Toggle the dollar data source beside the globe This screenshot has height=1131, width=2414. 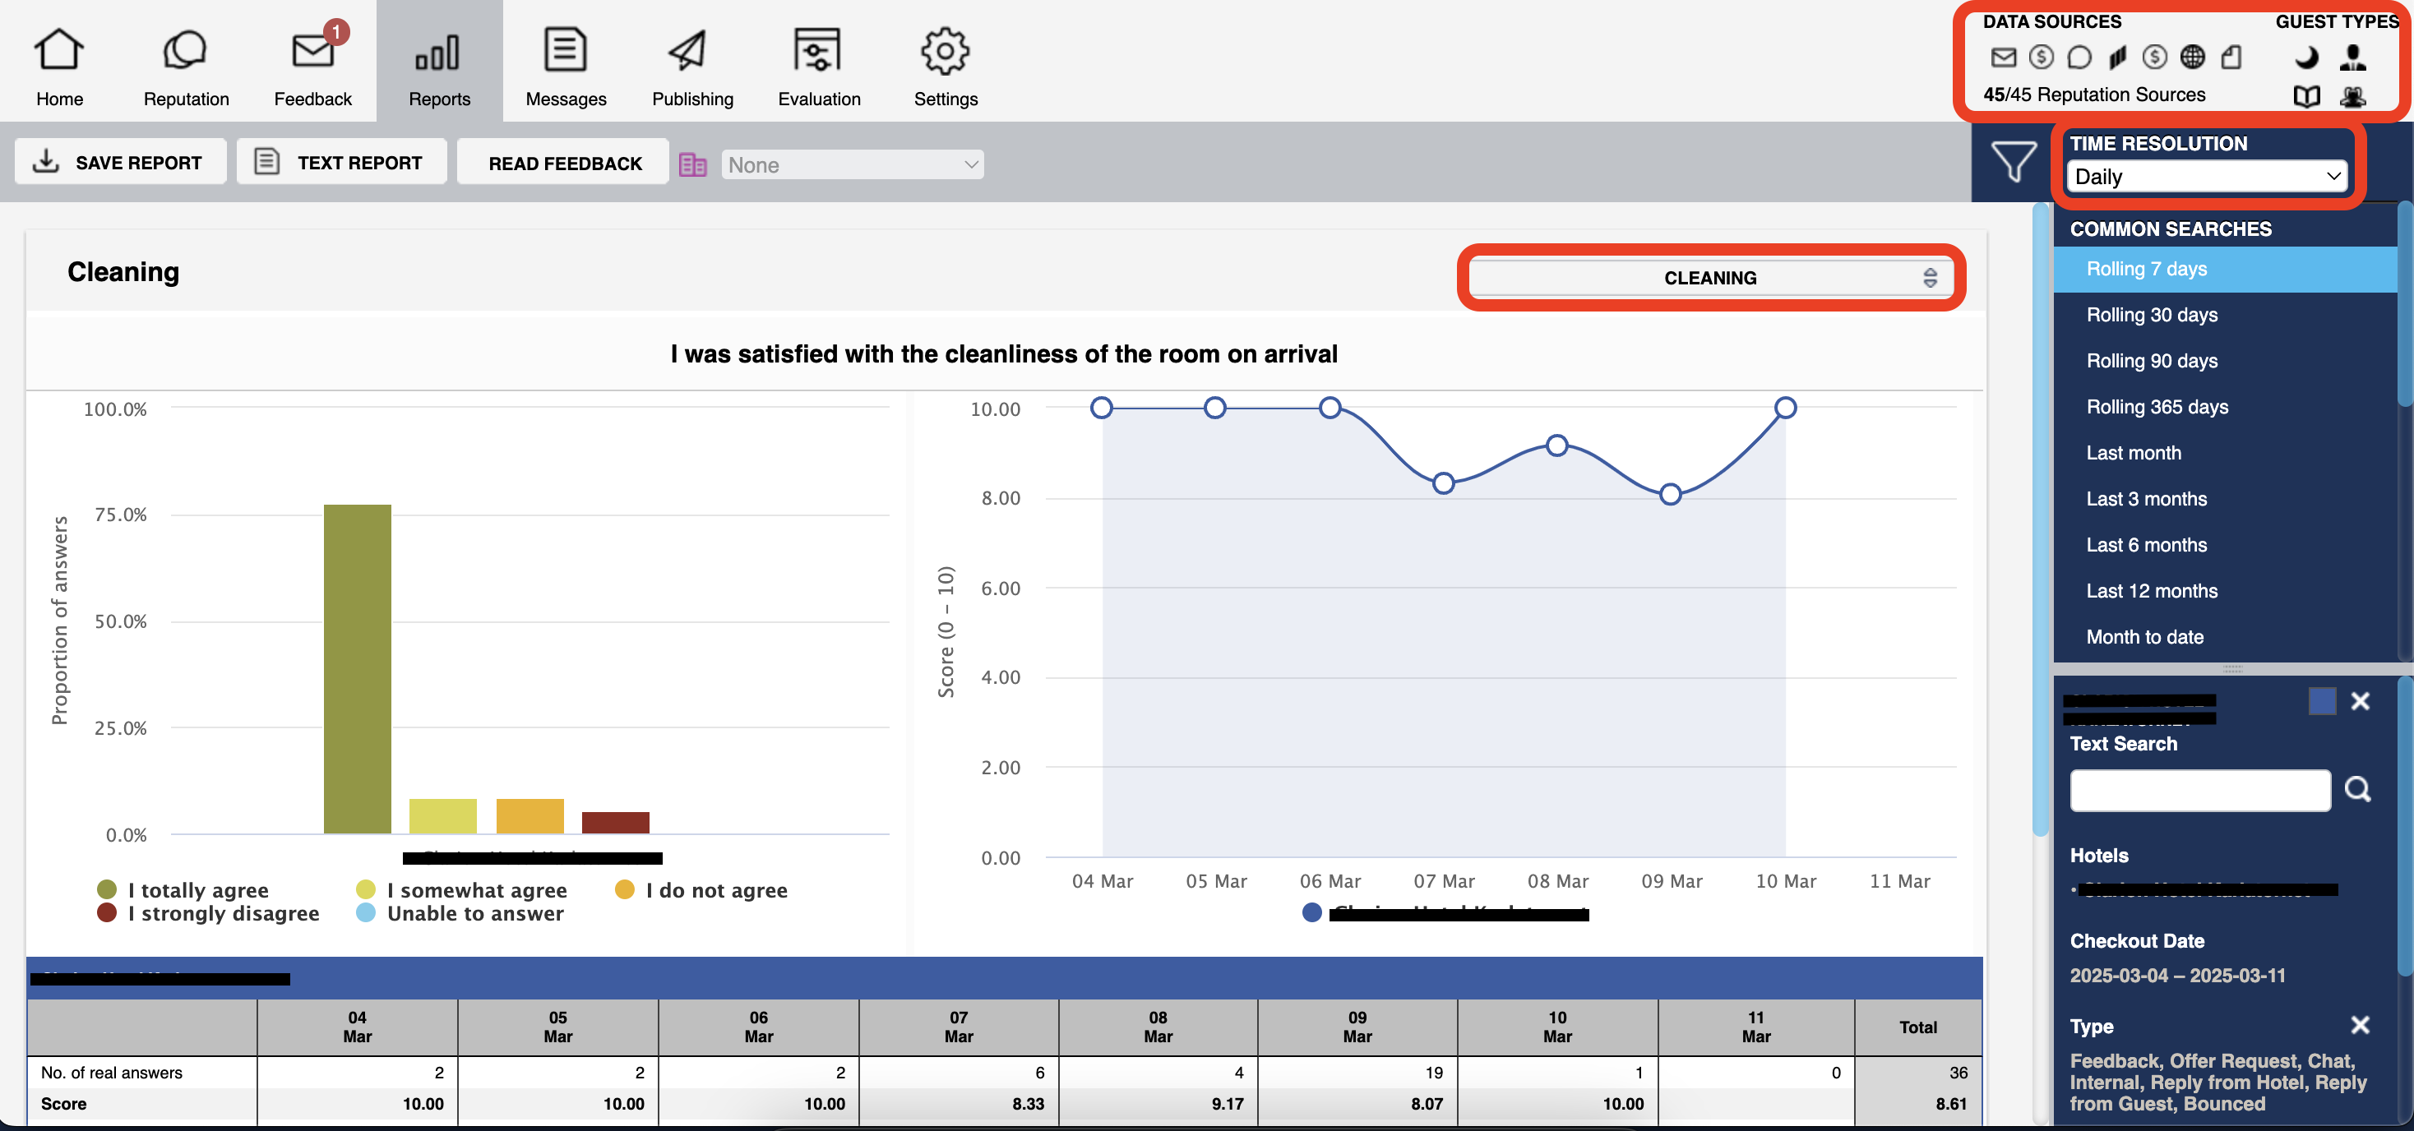click(x=2154, y=58)
